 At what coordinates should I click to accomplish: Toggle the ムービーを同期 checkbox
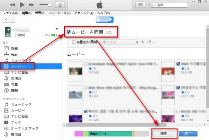(x=69, y=32)
